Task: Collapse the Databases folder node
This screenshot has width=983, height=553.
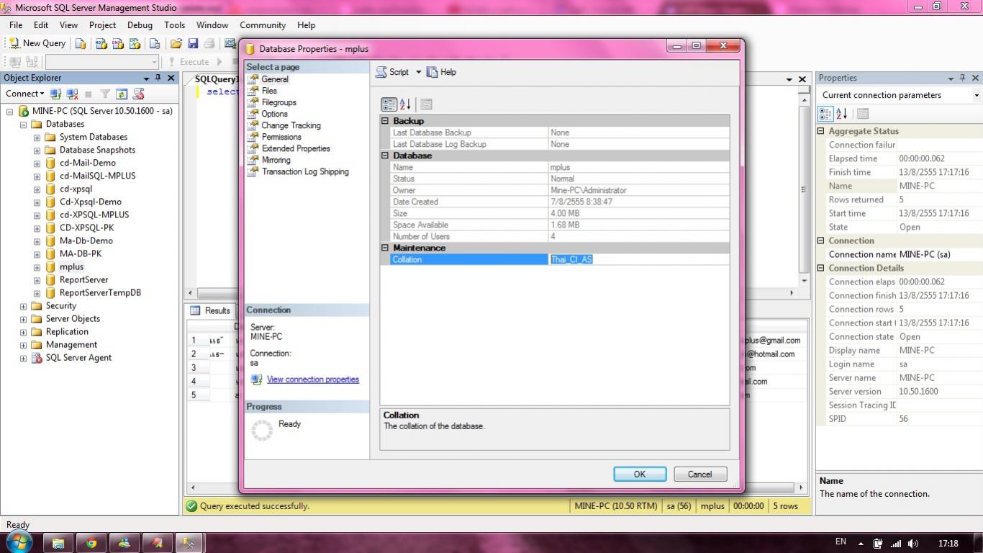Action: [23, 125]
